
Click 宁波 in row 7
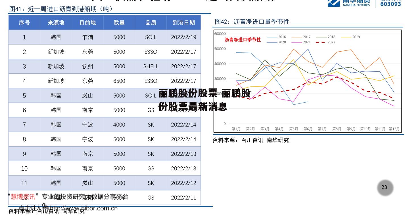pos(87,125)
